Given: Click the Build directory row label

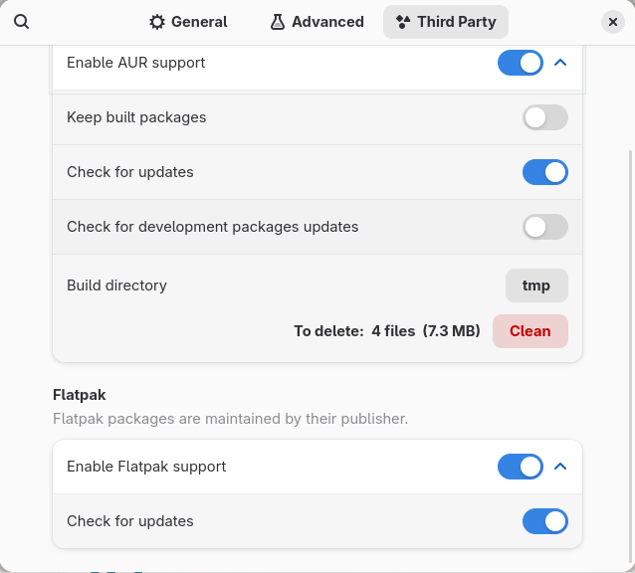Looking at the screenshot, I should pyautogui.click(x=116, y=286).
